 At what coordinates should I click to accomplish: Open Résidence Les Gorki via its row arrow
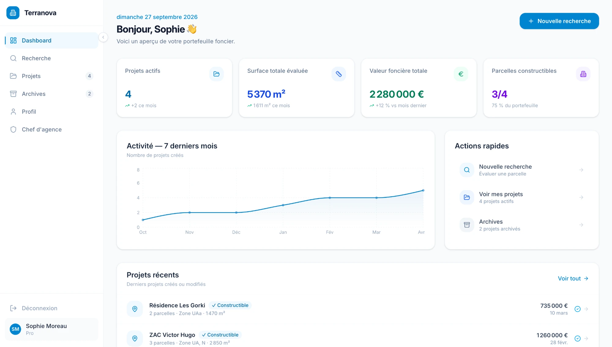[586, 309]
